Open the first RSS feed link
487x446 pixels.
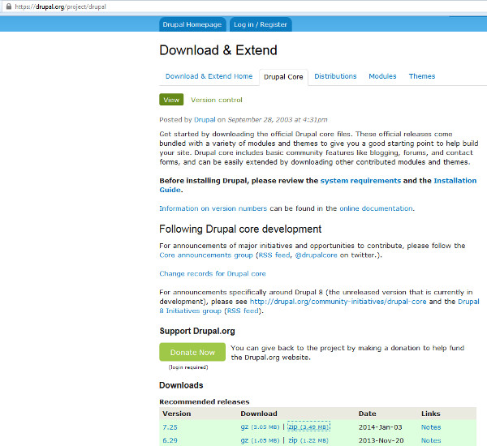(x=274, y=255)
